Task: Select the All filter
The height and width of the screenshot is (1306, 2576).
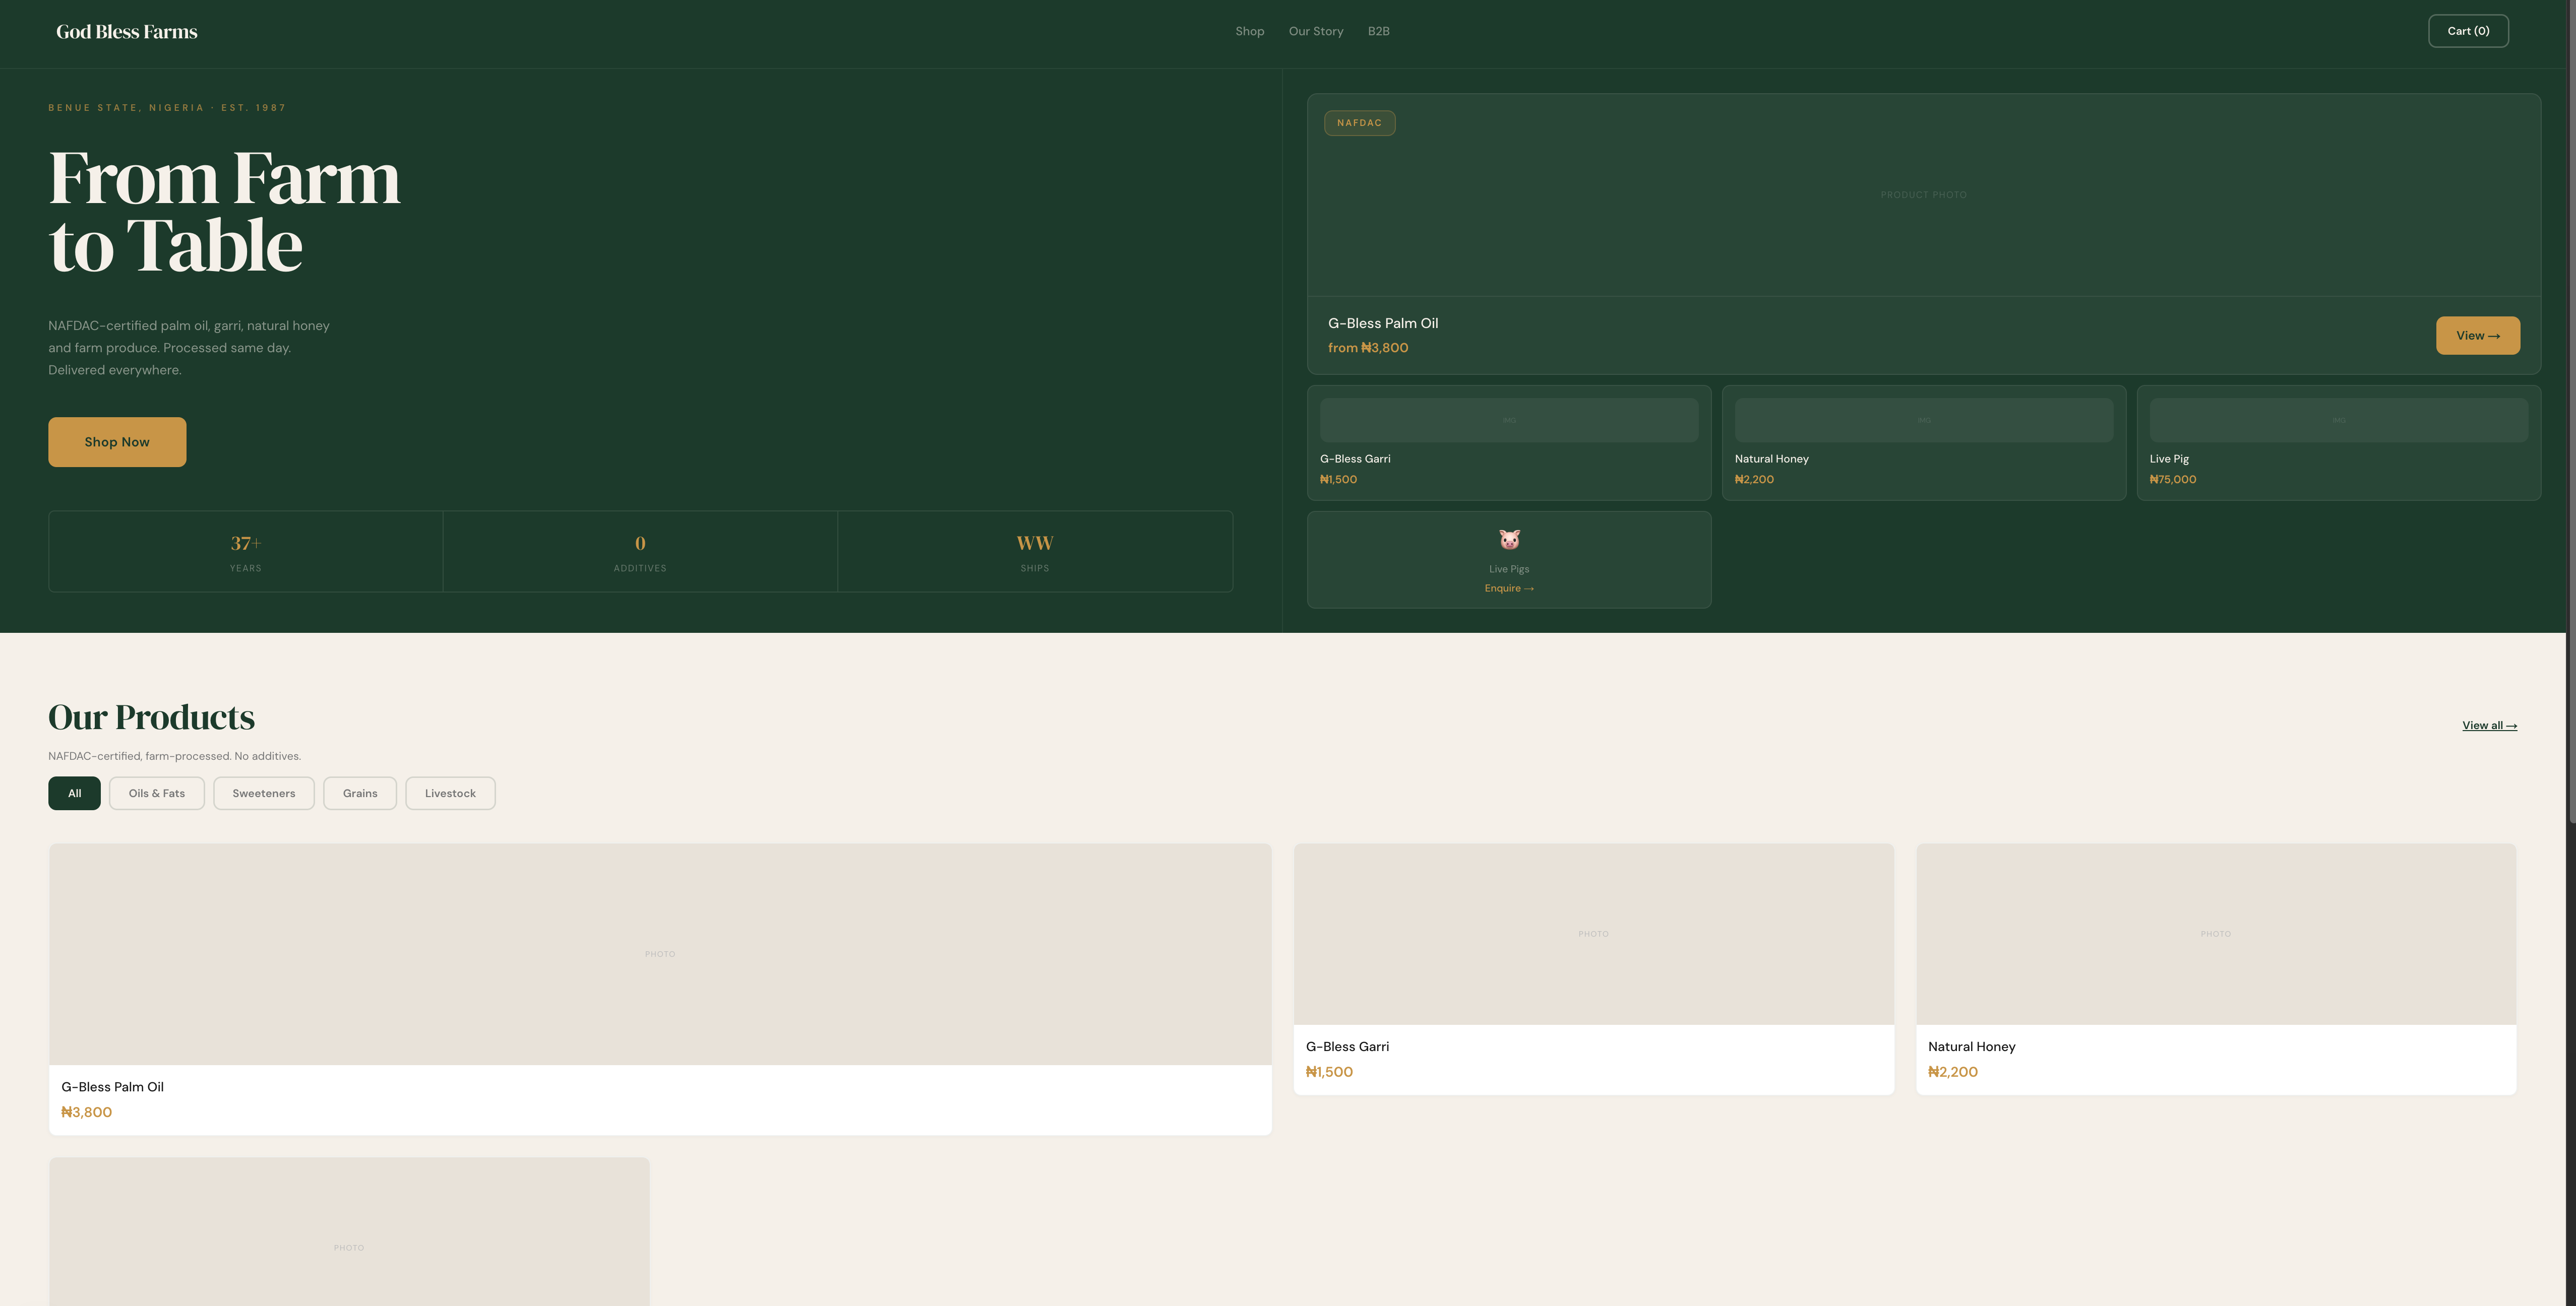Action: (x=74, y=794)
